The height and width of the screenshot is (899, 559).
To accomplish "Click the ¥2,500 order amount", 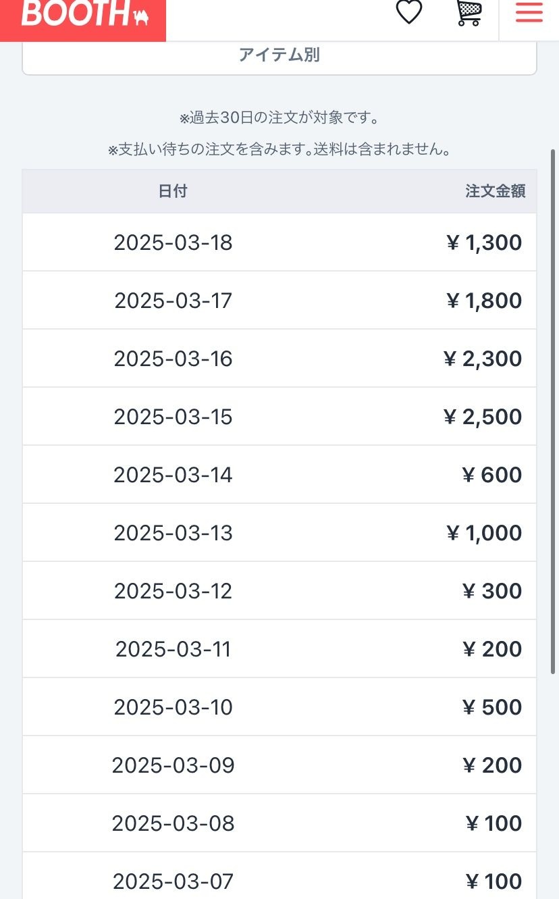I will click(483, 417).
